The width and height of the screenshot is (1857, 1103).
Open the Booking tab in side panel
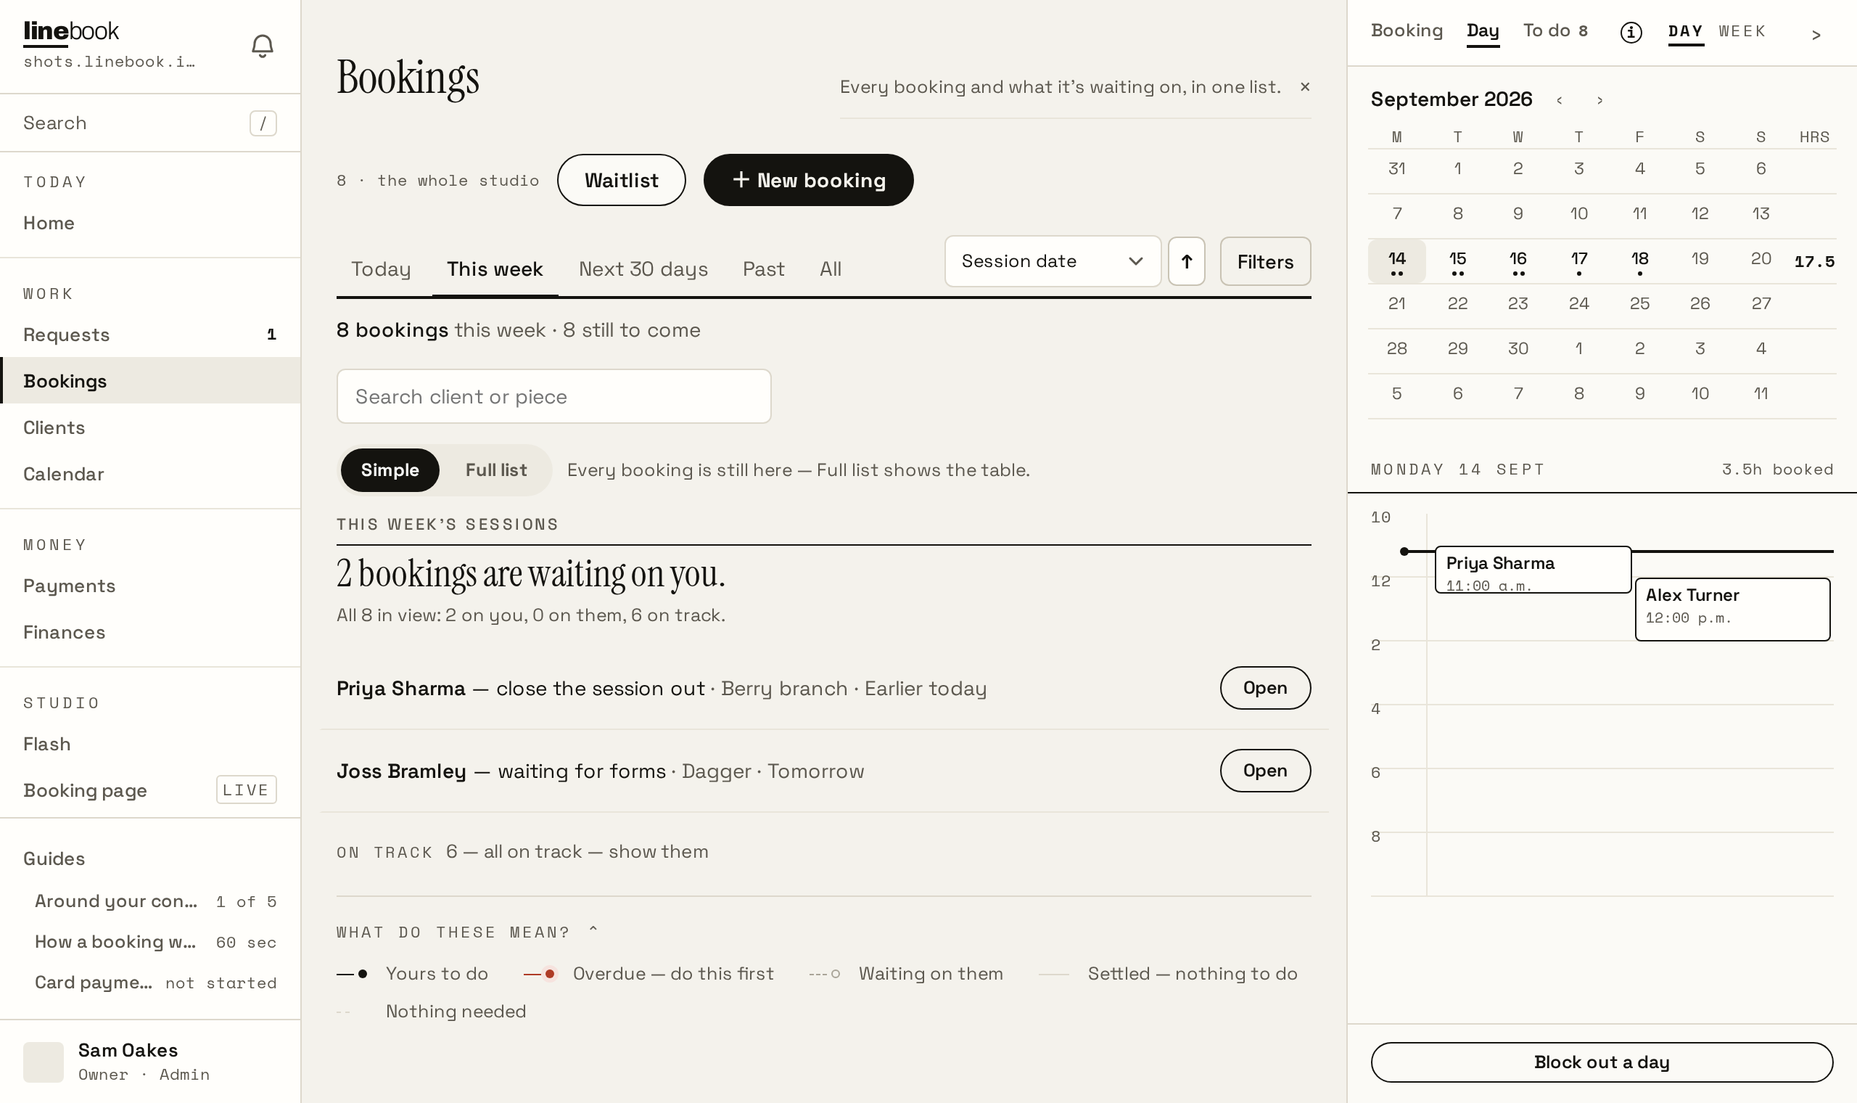click(1406, 30)
